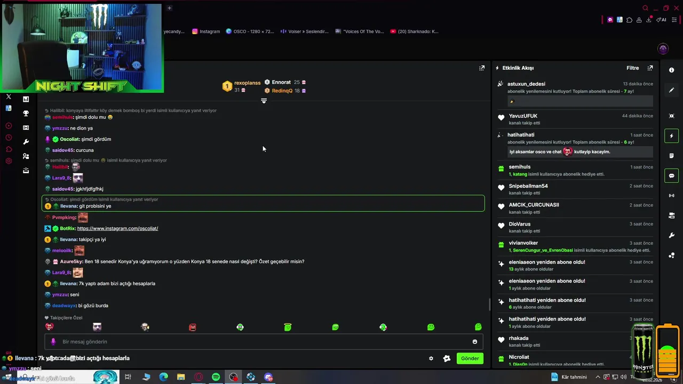Viewport: 683px width, 384px height.
Task: Click the three-dots cluster icon in right rail
Action: (671, 255)
